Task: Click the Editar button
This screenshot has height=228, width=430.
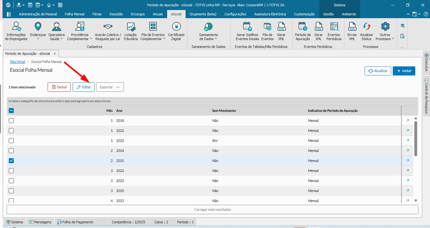Action: point(84,87)
